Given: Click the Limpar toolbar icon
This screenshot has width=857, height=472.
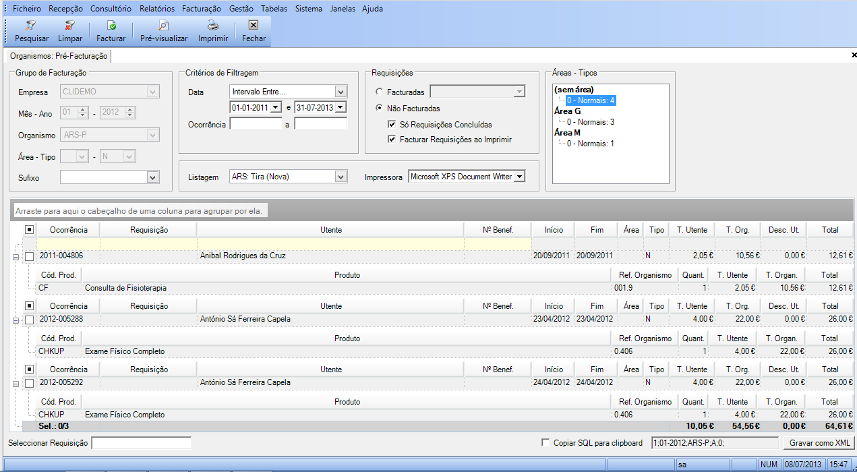Looking at the screenshot, I should pos(70,26).
